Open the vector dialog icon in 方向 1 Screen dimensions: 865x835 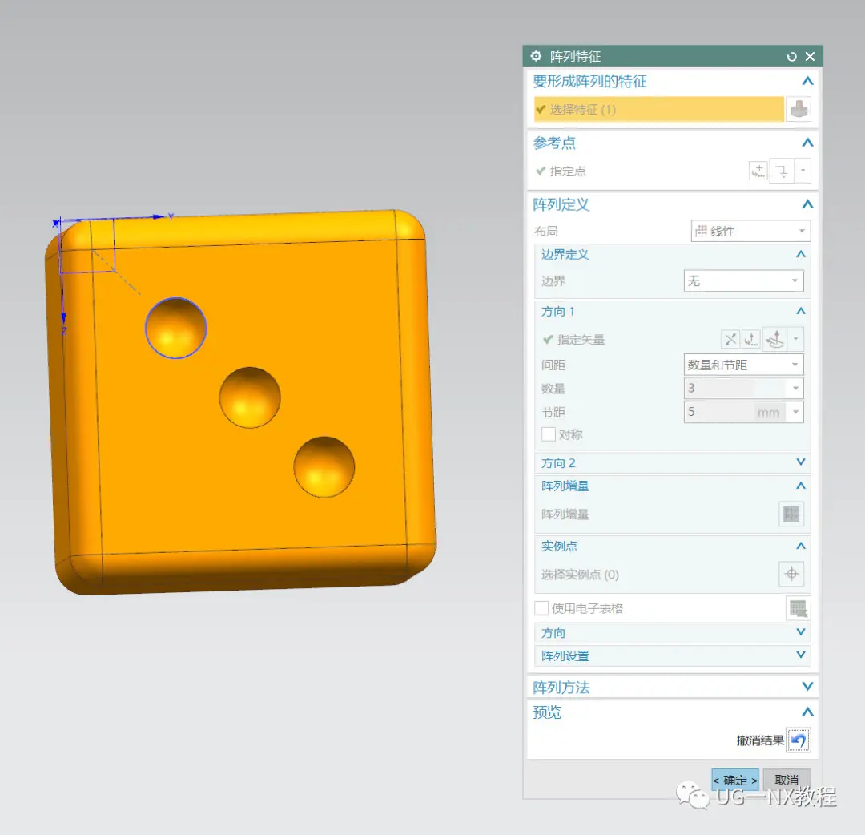pos(750,340)
